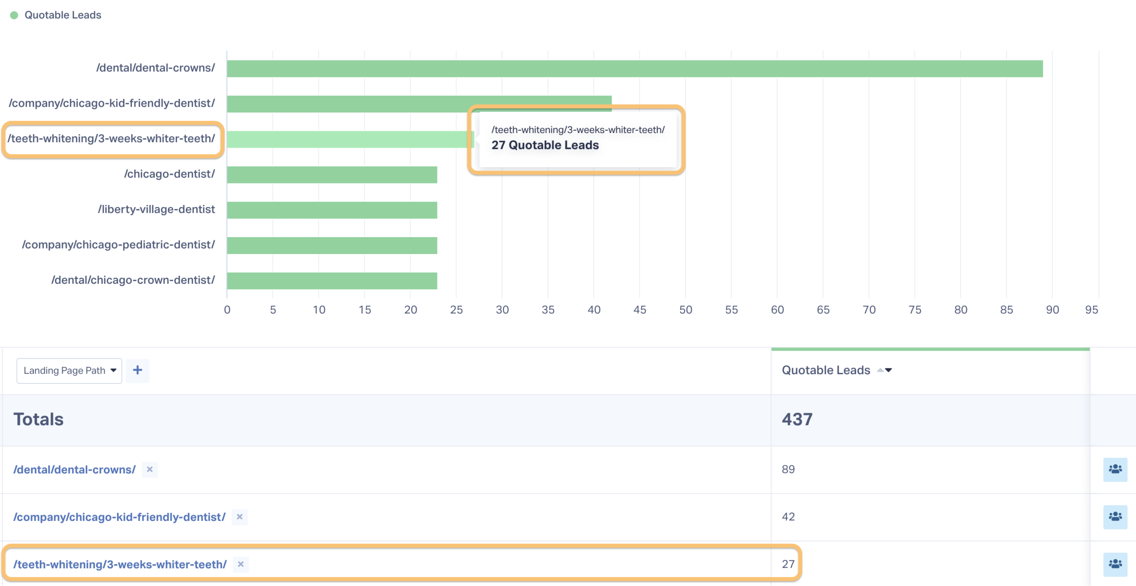Select the /chicago-dentist/ bar in chart
1136x586 pixels.
point(332,175)
